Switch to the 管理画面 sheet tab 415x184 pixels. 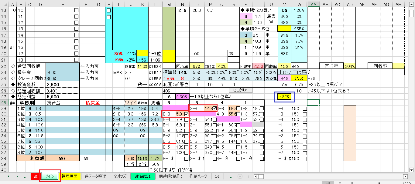point(69,176)
